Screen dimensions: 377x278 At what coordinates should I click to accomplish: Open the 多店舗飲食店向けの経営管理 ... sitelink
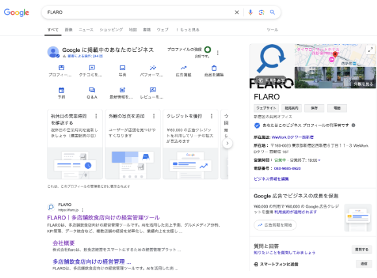[92, 262]
